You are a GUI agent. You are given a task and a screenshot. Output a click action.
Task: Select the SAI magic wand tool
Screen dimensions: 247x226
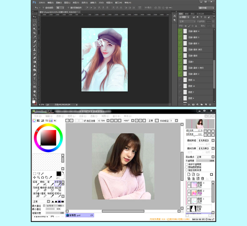[x=42, y=173]
